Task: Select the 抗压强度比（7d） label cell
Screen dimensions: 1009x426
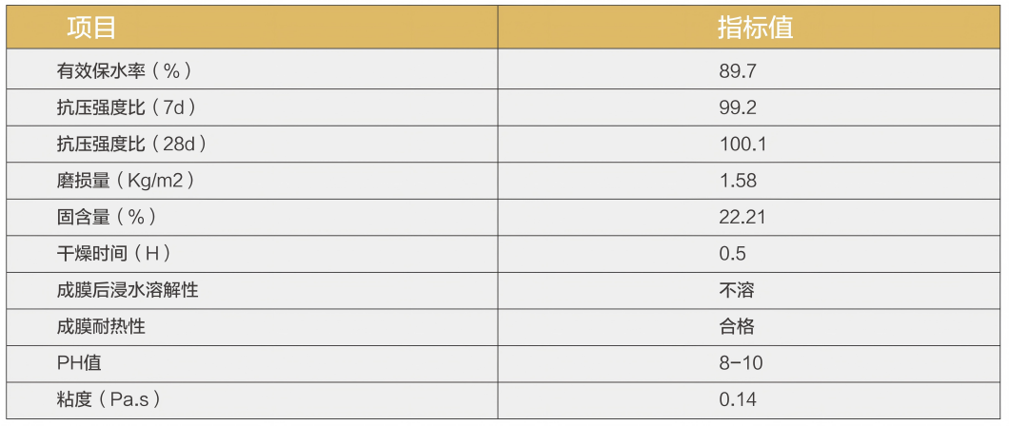Action: point(132,107)
